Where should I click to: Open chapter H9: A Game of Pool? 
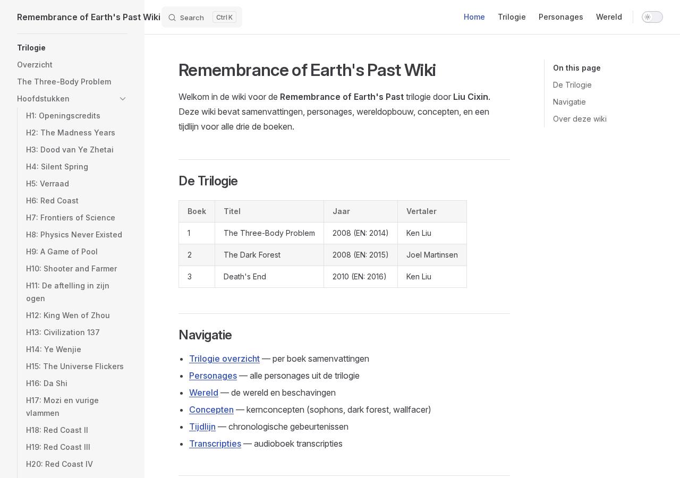[62, 252]
